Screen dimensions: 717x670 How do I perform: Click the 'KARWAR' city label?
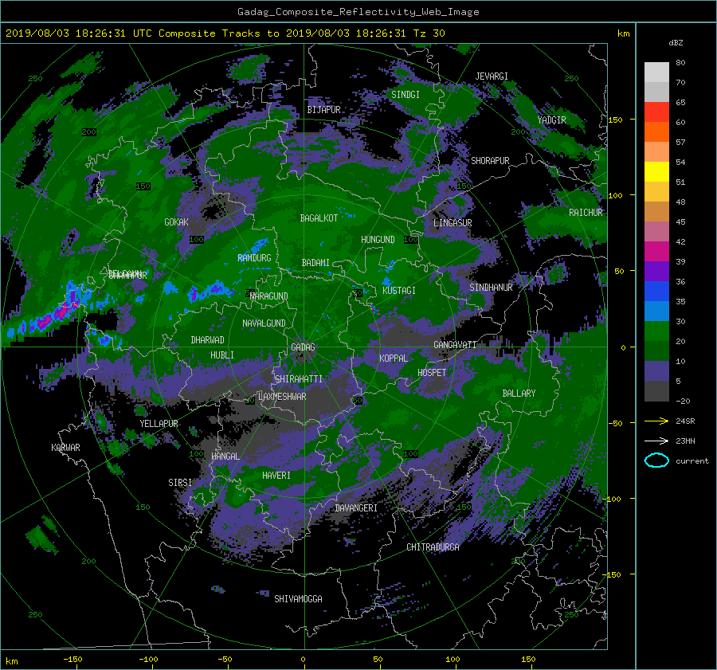(x=65, y=448)
